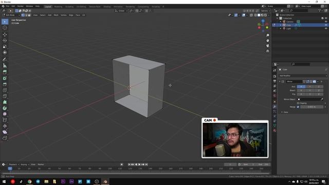Switch to face select mode
Viewport: 329px width, 185px height.
(29, 15)
